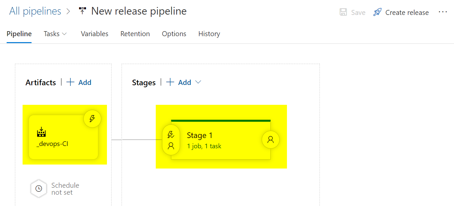Click the release pipeline icon beside title
The width and height of the screenshot is (454, 206).
tap(82, 11)
